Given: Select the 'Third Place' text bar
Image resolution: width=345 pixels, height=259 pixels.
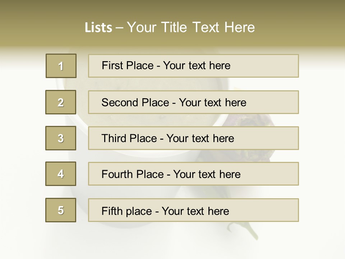Looking at the screenshot, I should coord(193,138).
